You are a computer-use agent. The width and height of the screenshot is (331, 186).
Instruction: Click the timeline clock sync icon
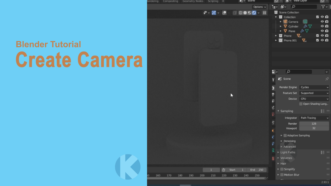tap(223, 170)
